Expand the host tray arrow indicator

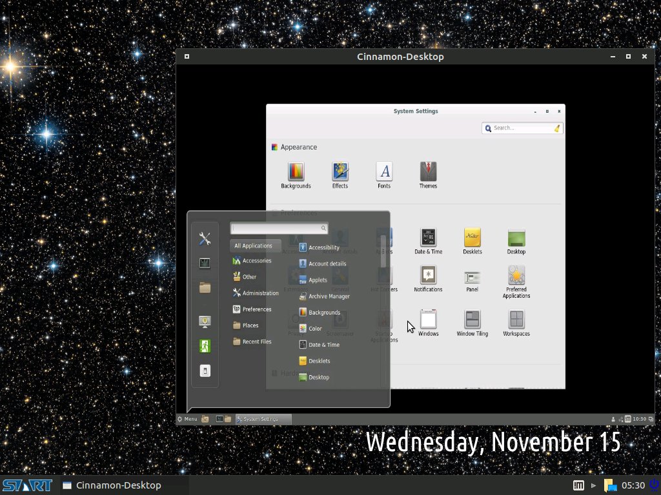click(594, 485)
